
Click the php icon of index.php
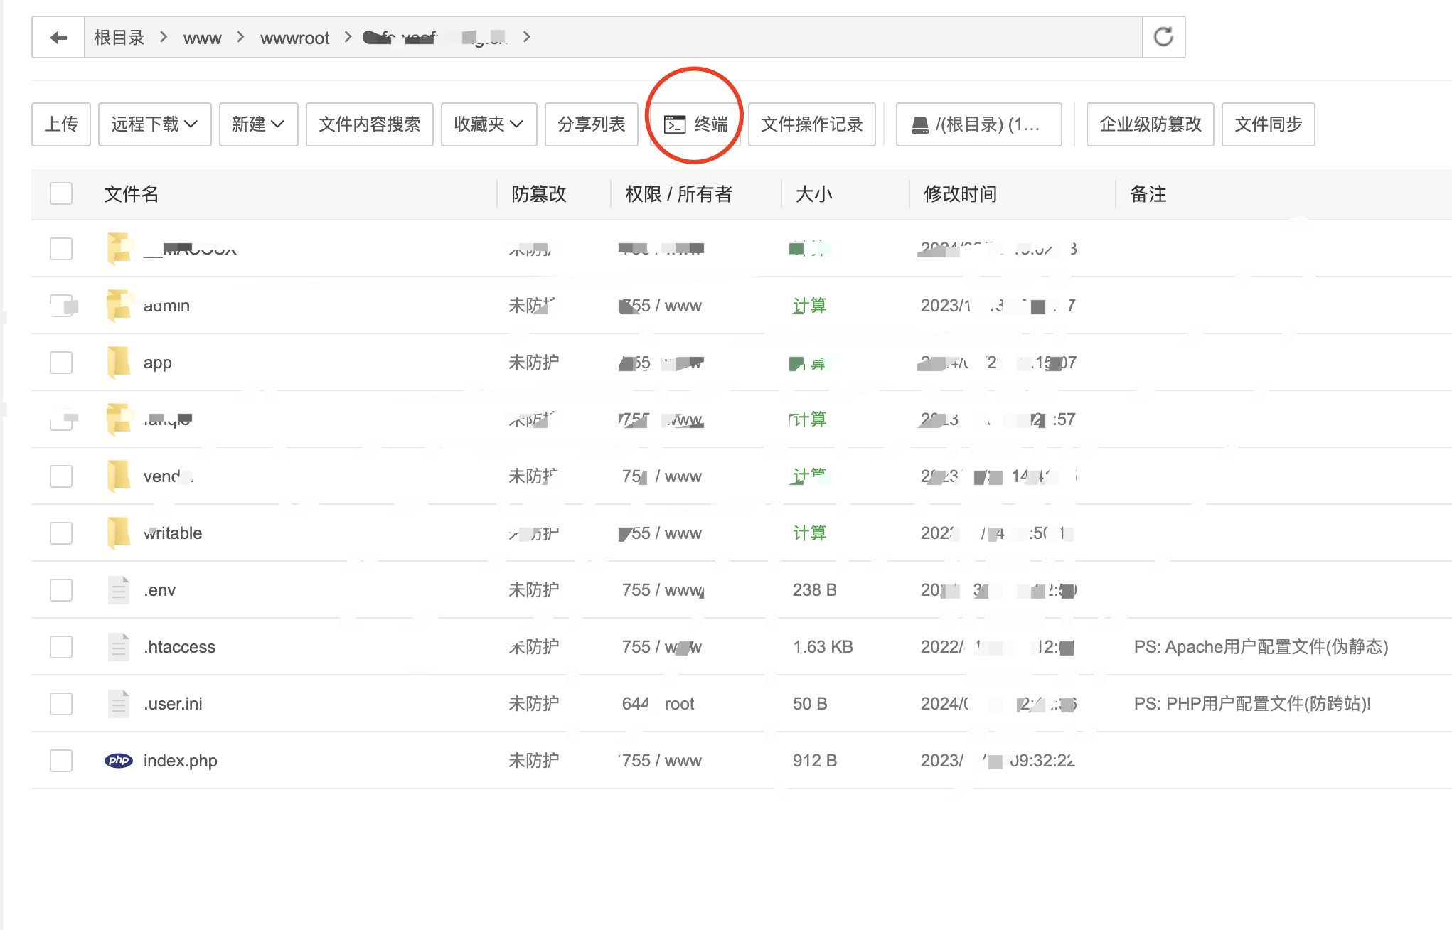tap(118, 761)
